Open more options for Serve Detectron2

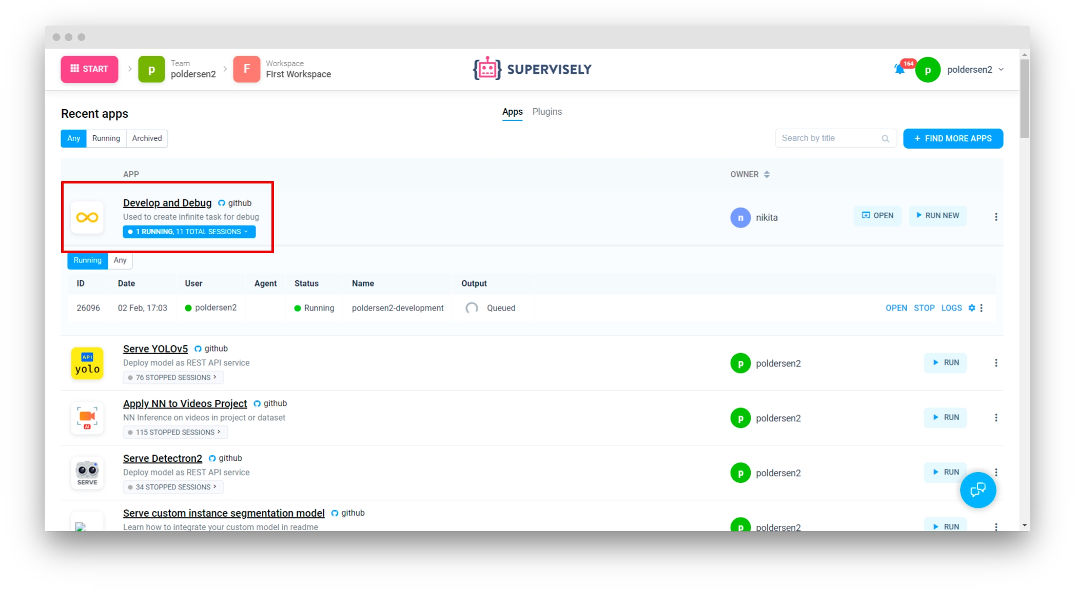tap(996, 473)
